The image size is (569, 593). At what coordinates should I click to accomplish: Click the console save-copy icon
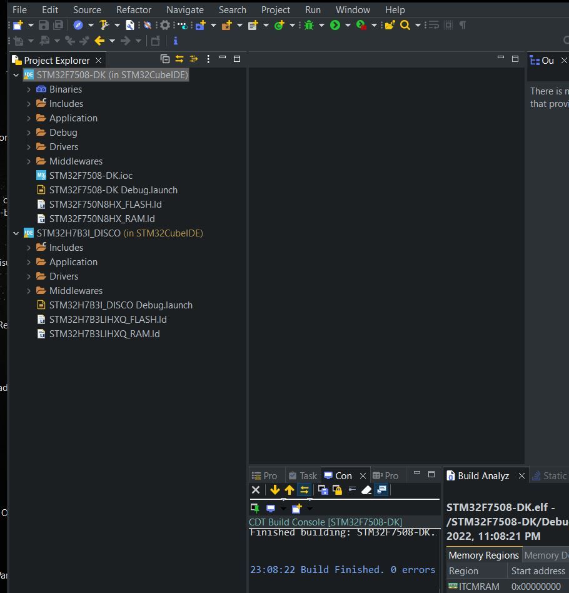coord(323,490)
